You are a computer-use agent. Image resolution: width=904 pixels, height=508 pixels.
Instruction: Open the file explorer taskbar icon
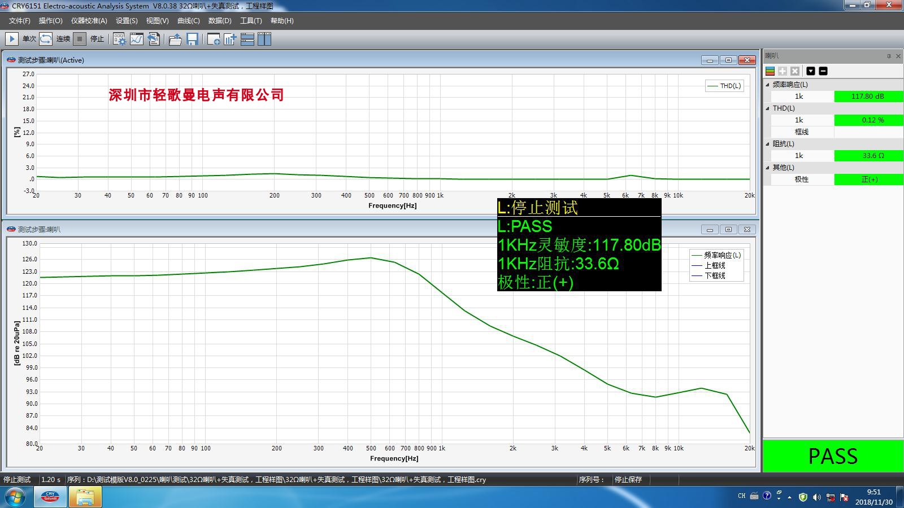coord(85,497)
